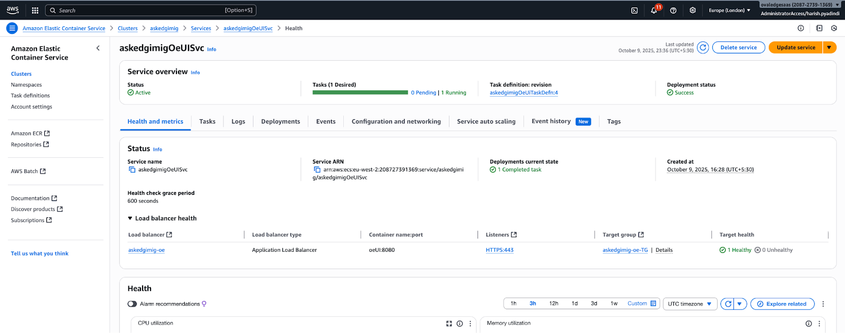The width and height of the screenshot is (845, 333).
Task: Open the AWS help question icon
Action: click(x=673, y=10)
